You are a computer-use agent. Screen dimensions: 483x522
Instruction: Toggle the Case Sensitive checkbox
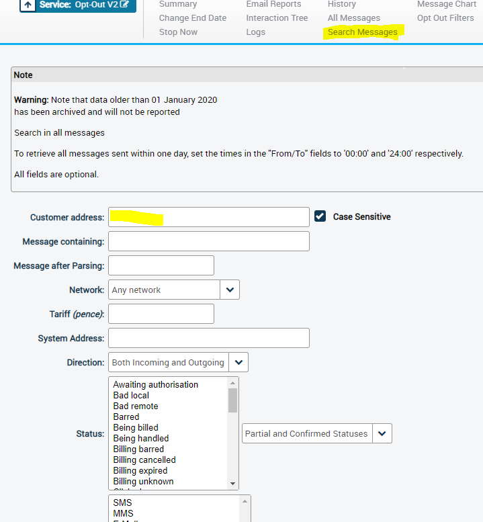pos(320,216)
